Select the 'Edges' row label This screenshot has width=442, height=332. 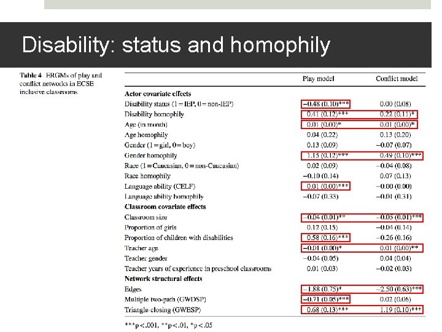[133, 289]
